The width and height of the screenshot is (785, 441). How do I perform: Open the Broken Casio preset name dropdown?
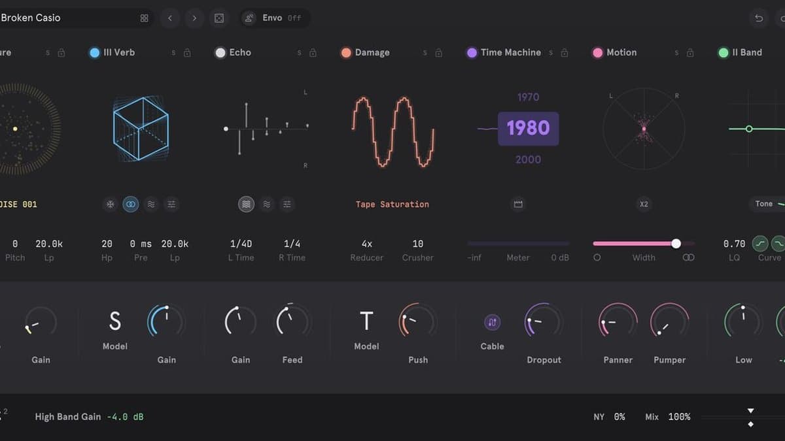(31, 18)
